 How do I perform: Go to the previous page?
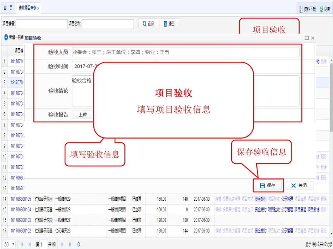coord(30,244)
